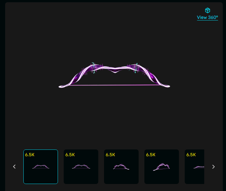The width and height of the screenshot is (226, 191).
Task: Click the main purple bow preview image
Action: [114, 75]
